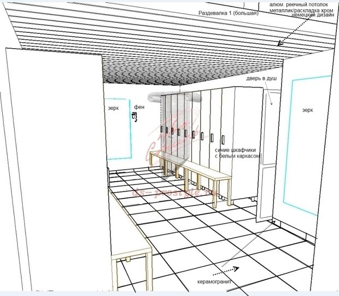
Task: Click the "Раздевалка 1 (большая)" title text
Action: pyautogui.click(x=229, y=13)
